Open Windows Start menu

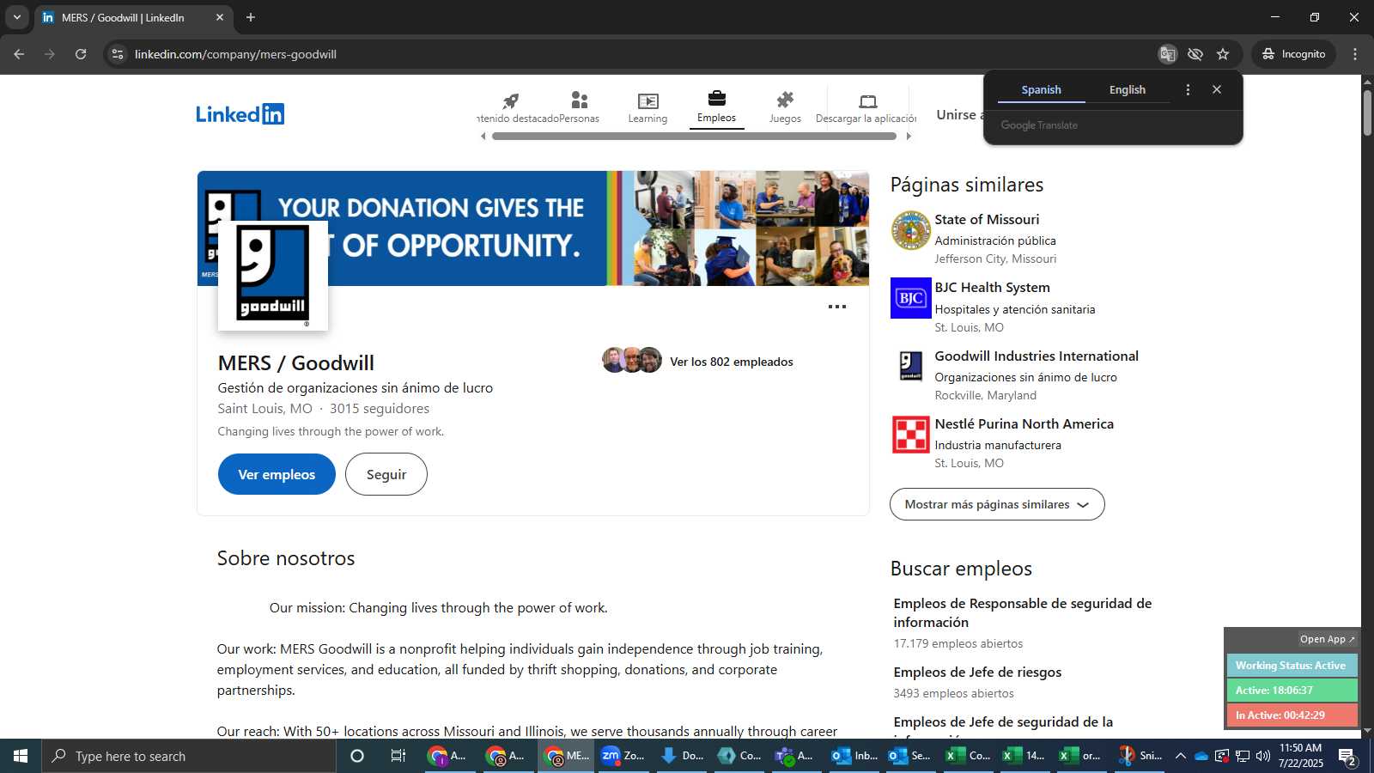[21, 756]
